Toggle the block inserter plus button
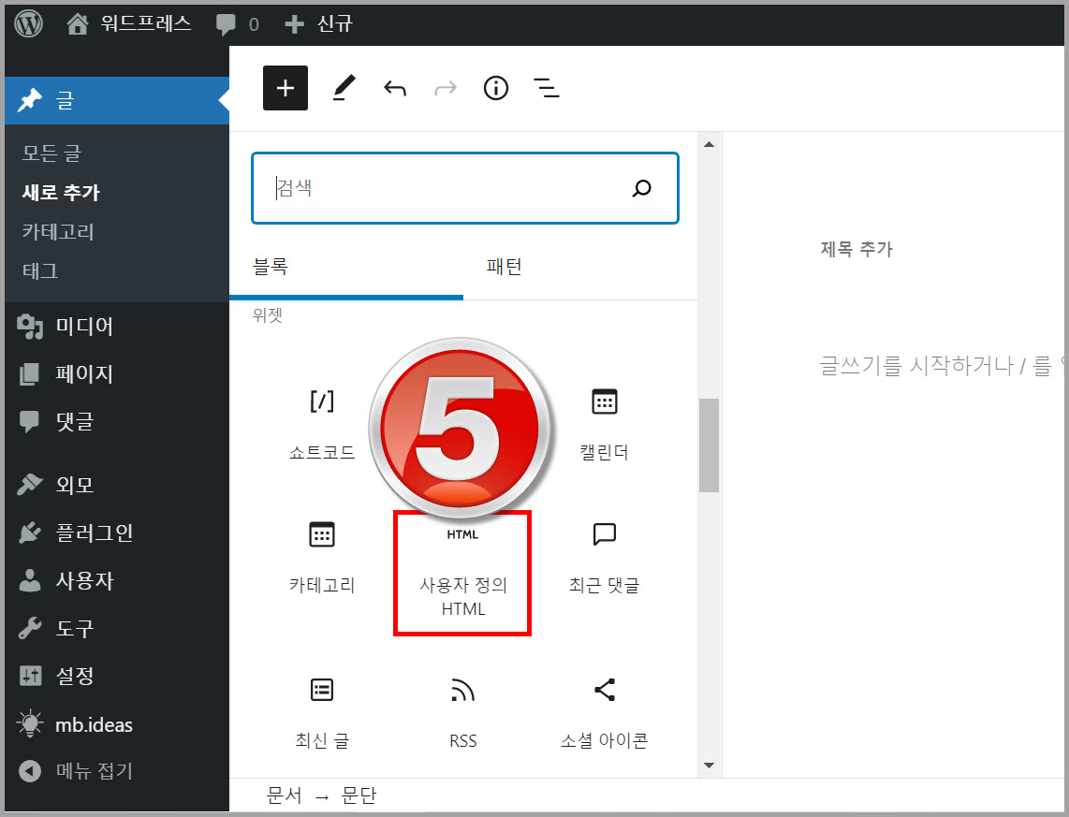The image size is (1069, 817). pyautogui.click(x=286, y=88)
